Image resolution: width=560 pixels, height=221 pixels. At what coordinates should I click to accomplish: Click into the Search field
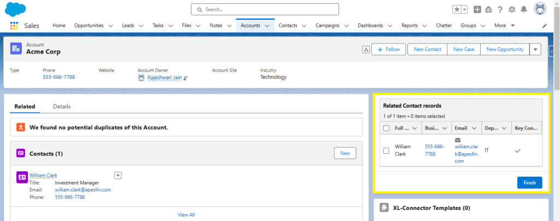265,9
